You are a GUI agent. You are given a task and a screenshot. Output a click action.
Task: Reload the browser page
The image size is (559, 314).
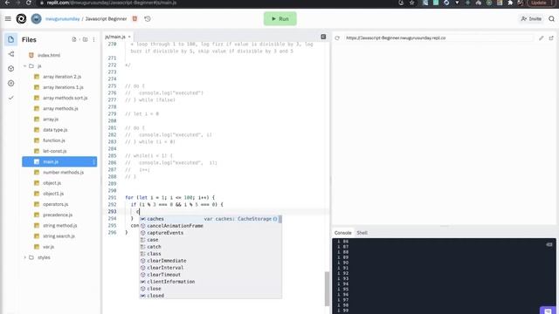pos(29,3)
